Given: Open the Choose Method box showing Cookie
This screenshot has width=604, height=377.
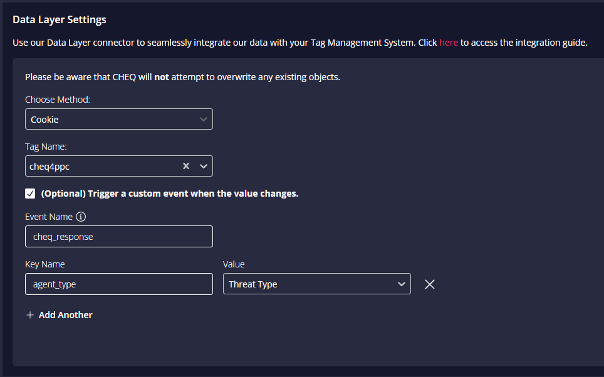Looking at the screenshot, I should pyautogui.click(x=118, y=119).
